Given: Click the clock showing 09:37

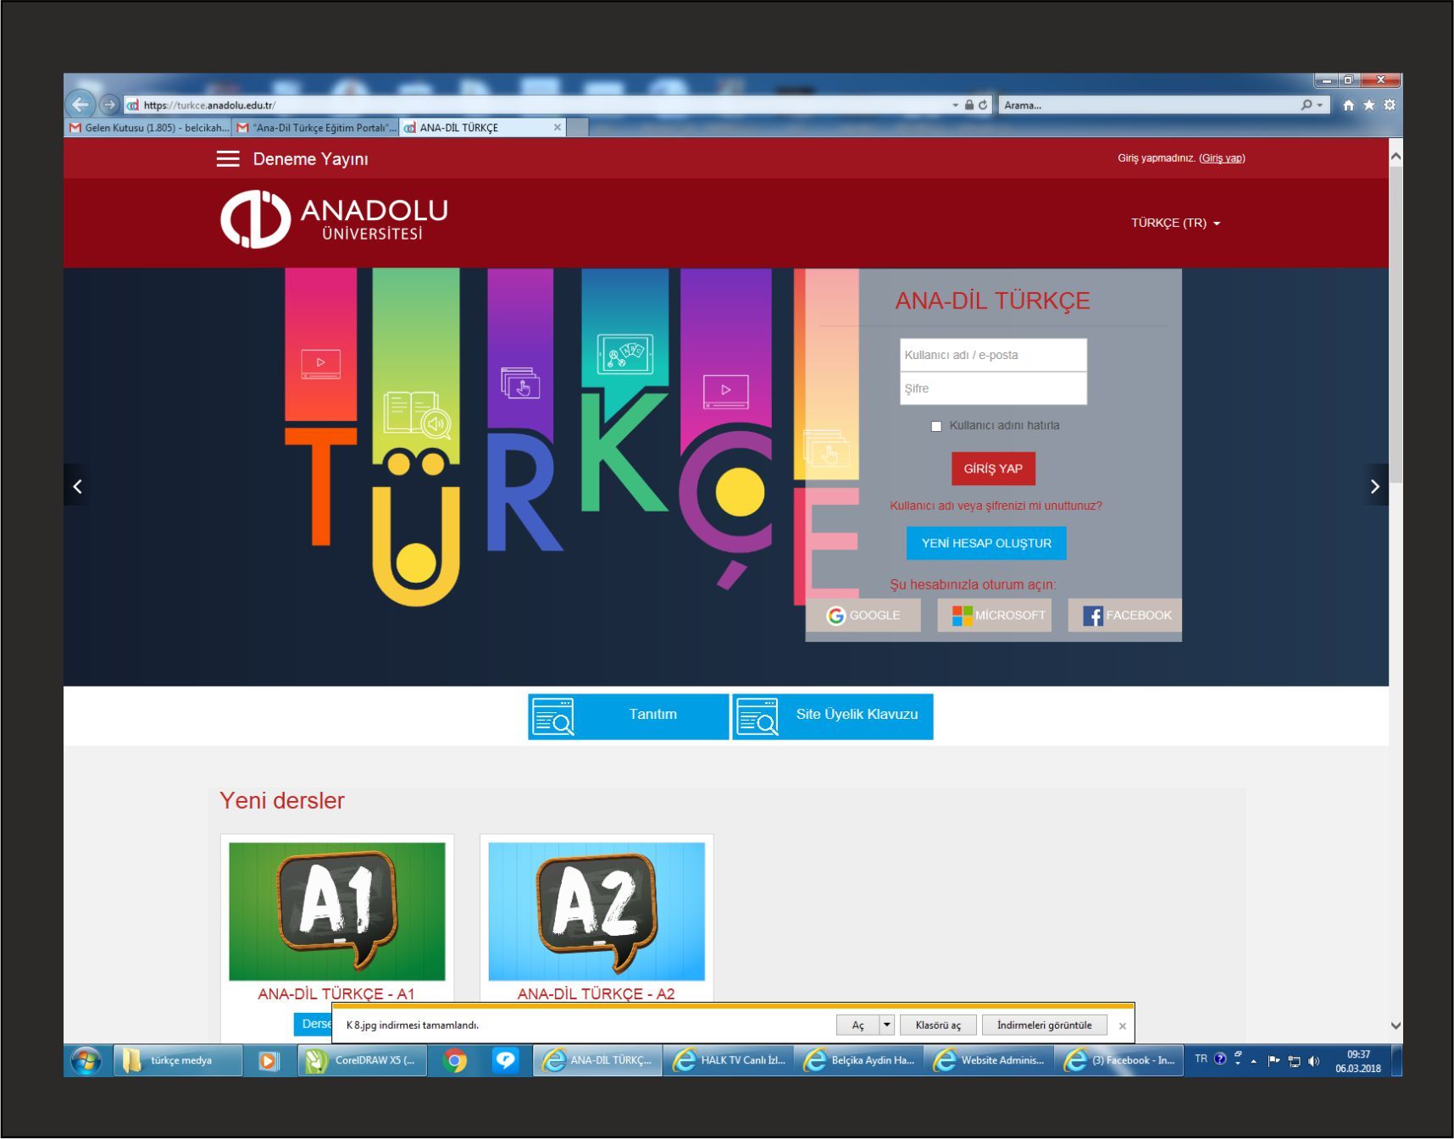Looking at the screenshot, I should click(x=1358, y=1055).
